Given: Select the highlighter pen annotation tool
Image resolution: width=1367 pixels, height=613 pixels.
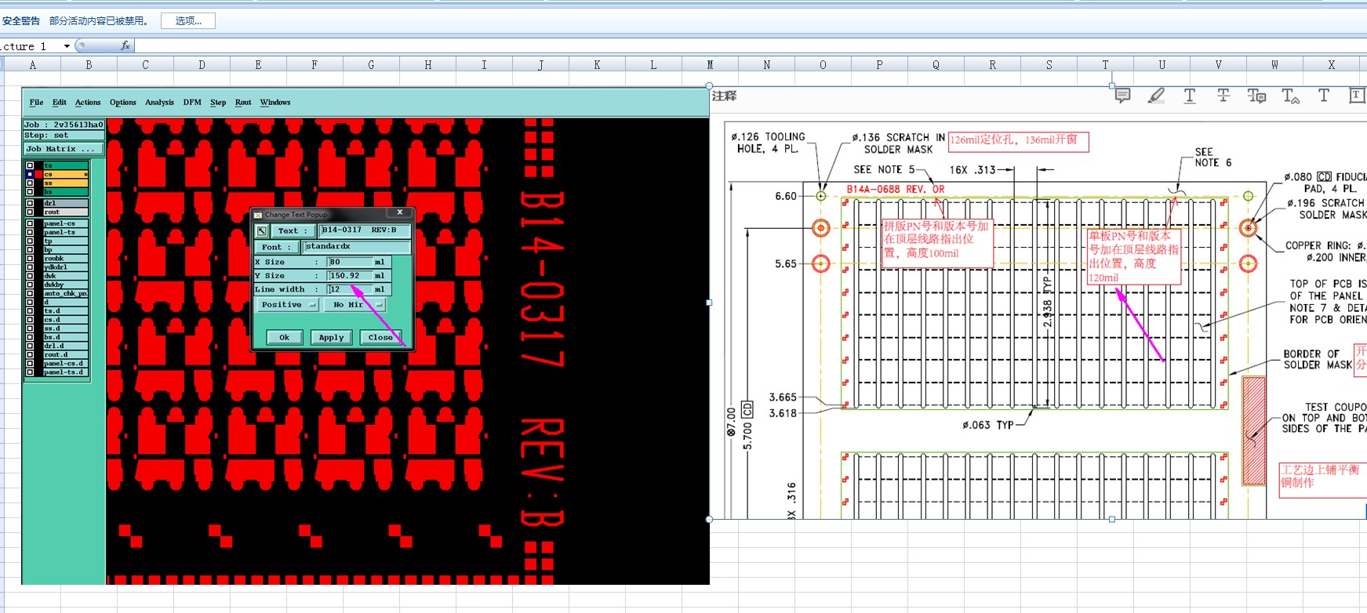Looking at the screenshot, I should pos(1156,96).
